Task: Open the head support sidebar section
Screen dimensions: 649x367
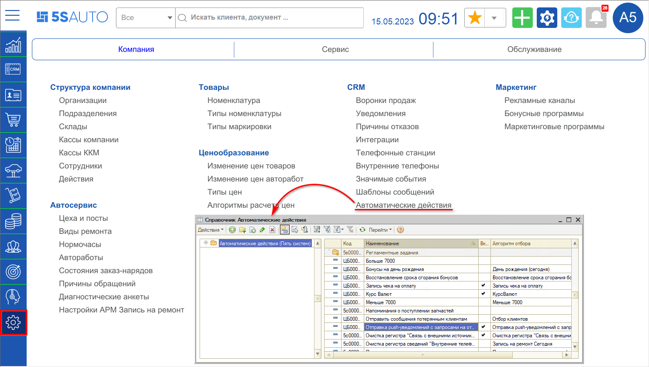Action: 13,297
